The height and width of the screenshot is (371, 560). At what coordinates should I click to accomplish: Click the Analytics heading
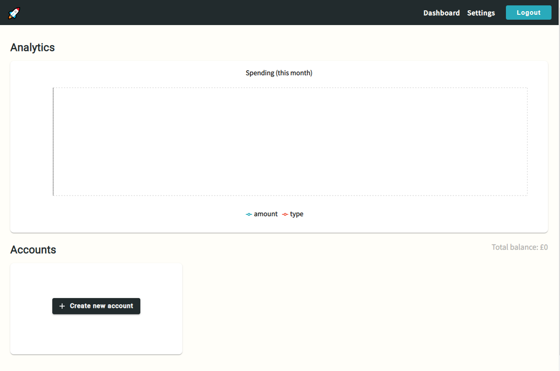point(33,47)
